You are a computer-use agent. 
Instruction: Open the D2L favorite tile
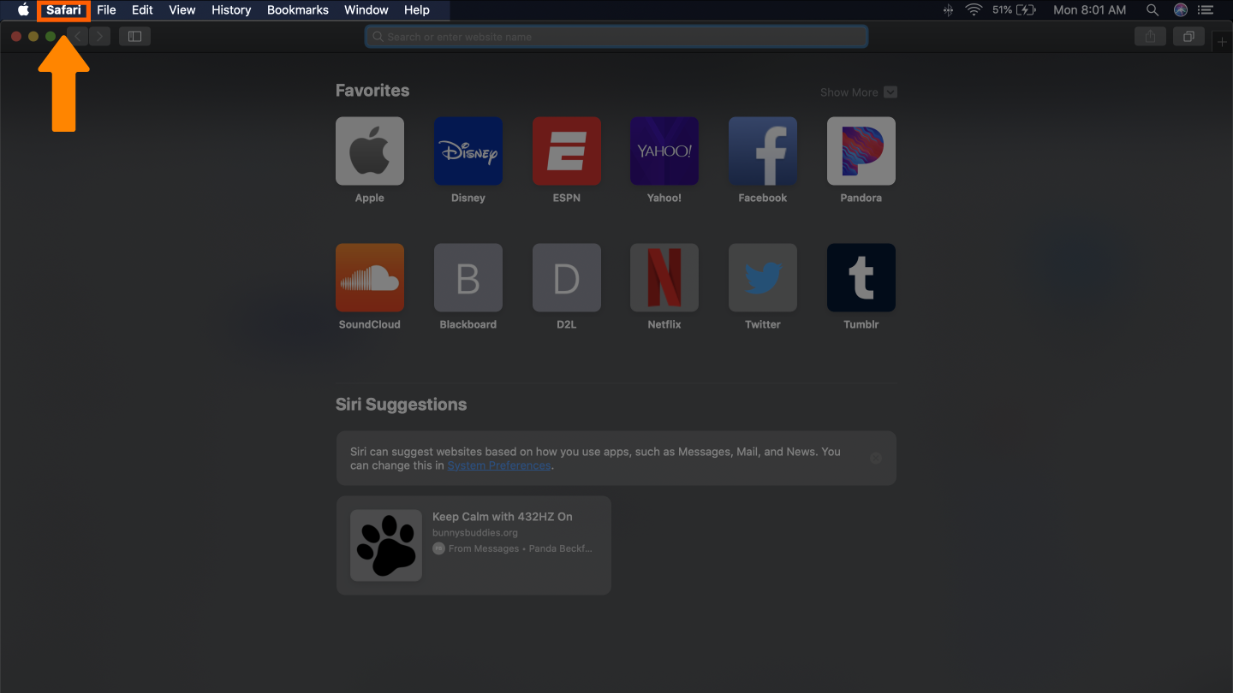(x=567, y=278)
